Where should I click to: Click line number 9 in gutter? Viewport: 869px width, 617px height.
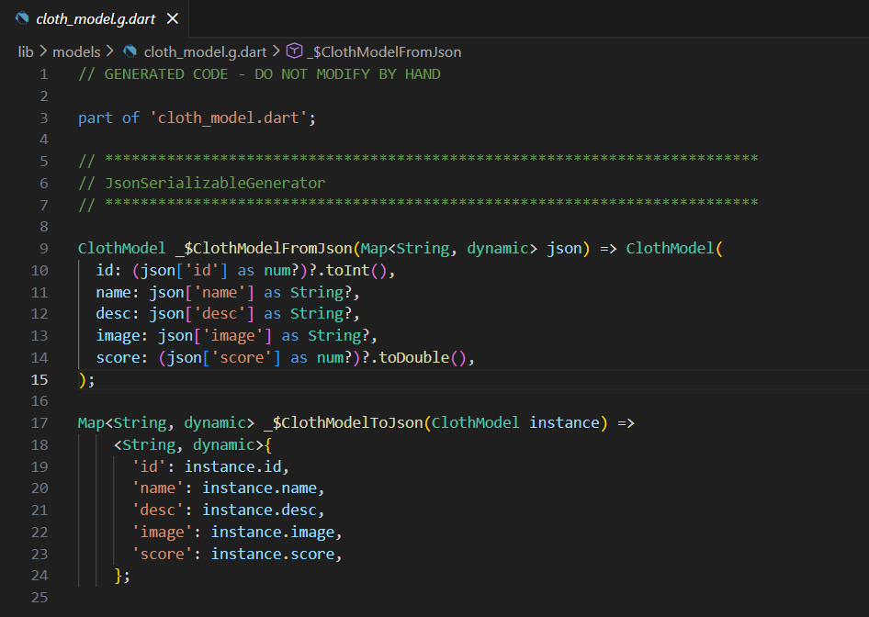(x=44, y=249)
